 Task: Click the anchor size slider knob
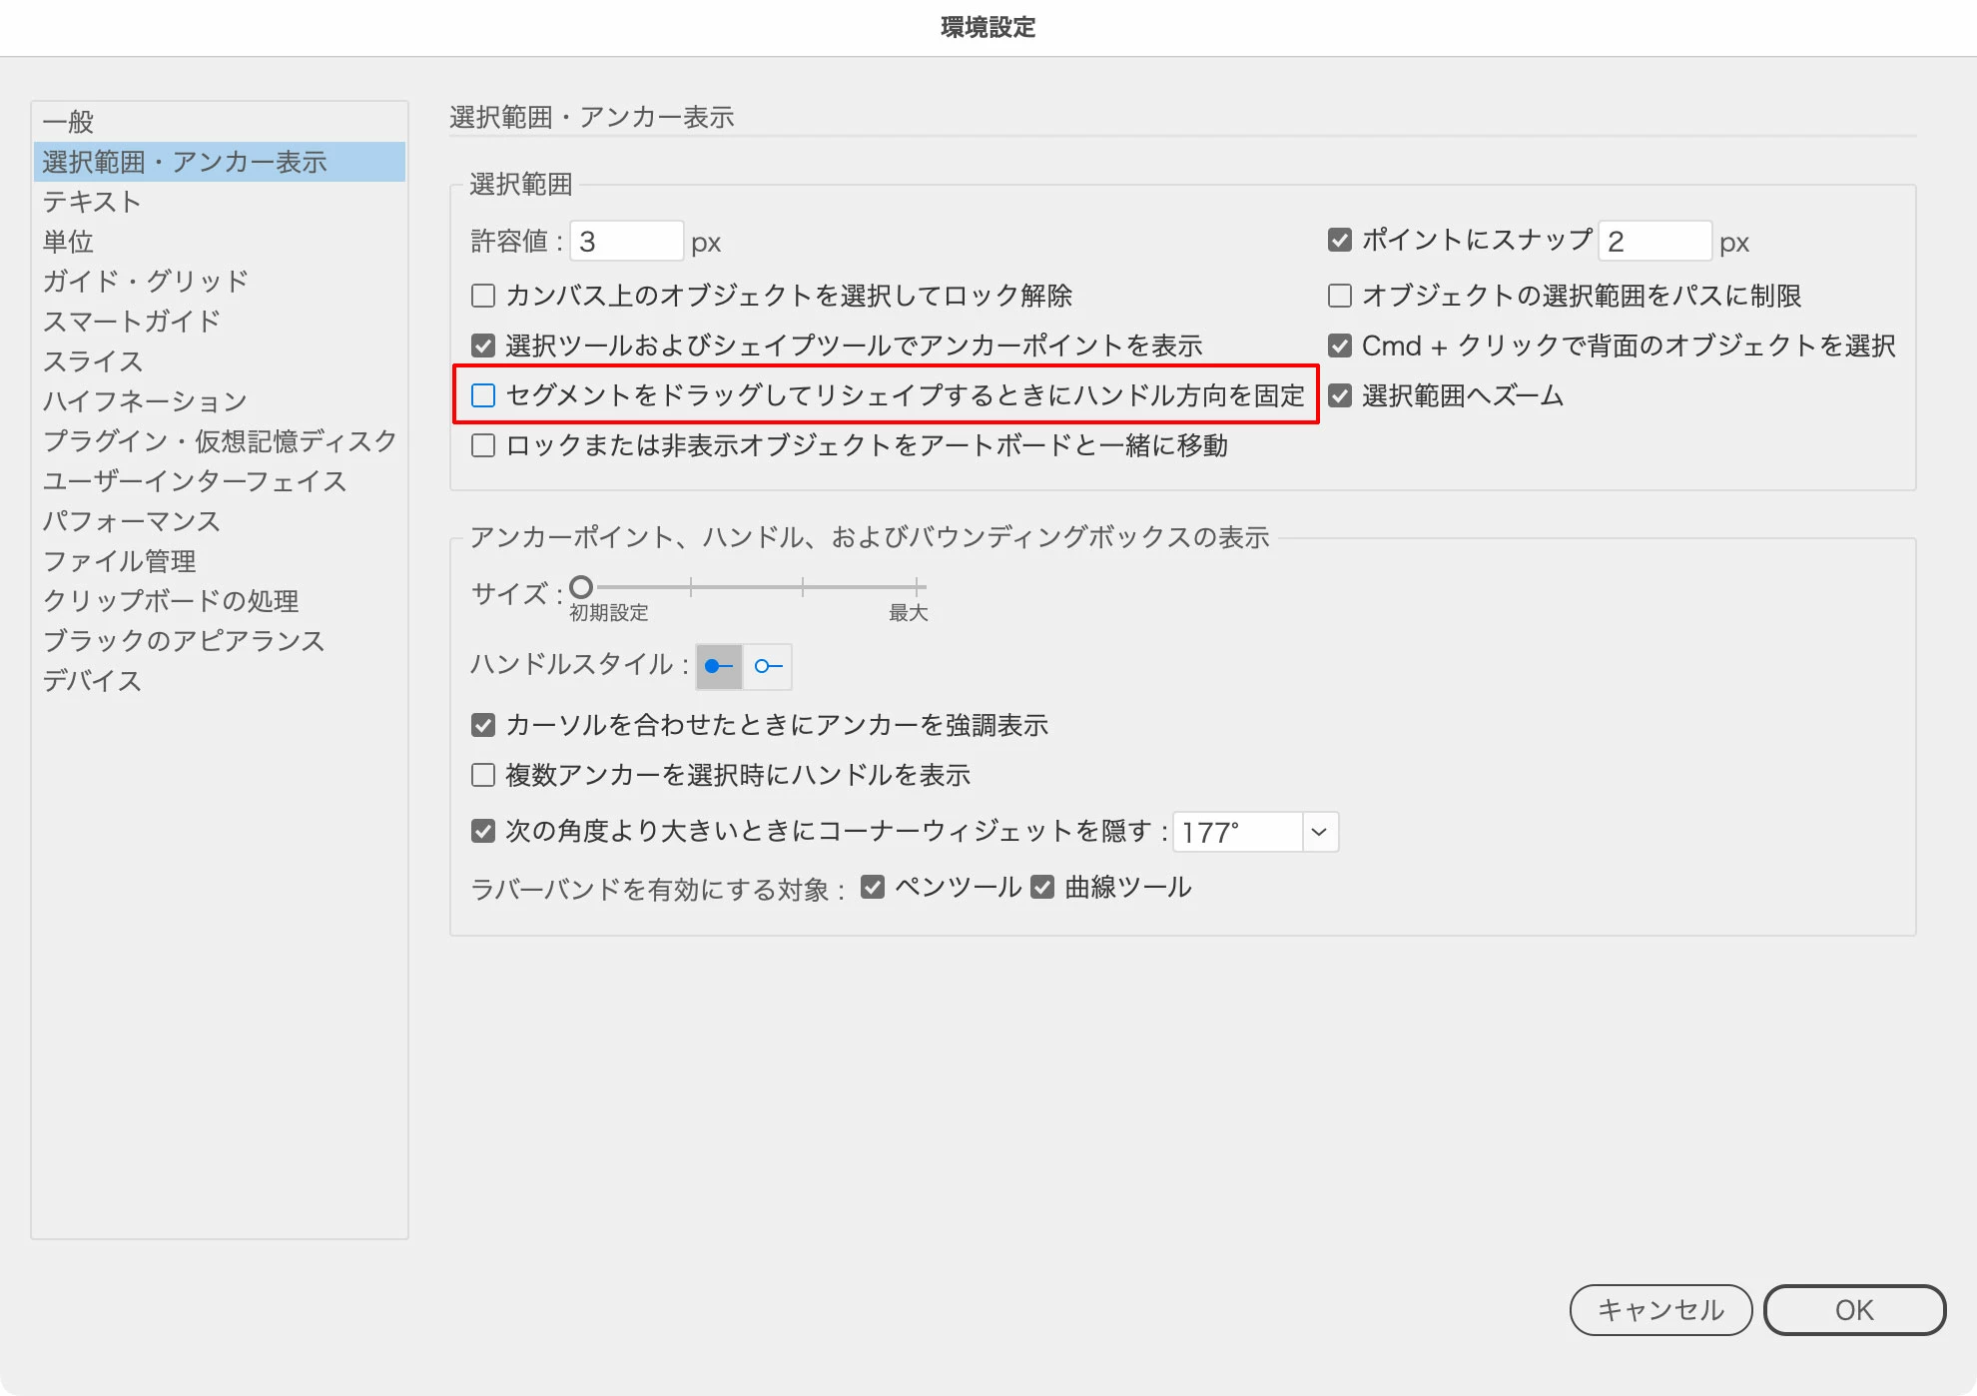tap(581, 587)
